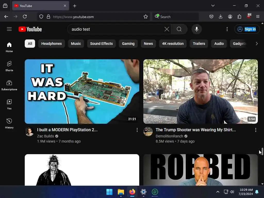Select the Gaming filter chip
Image resolution: width=264 pixels, height=198 pixels.
(128, 44)
